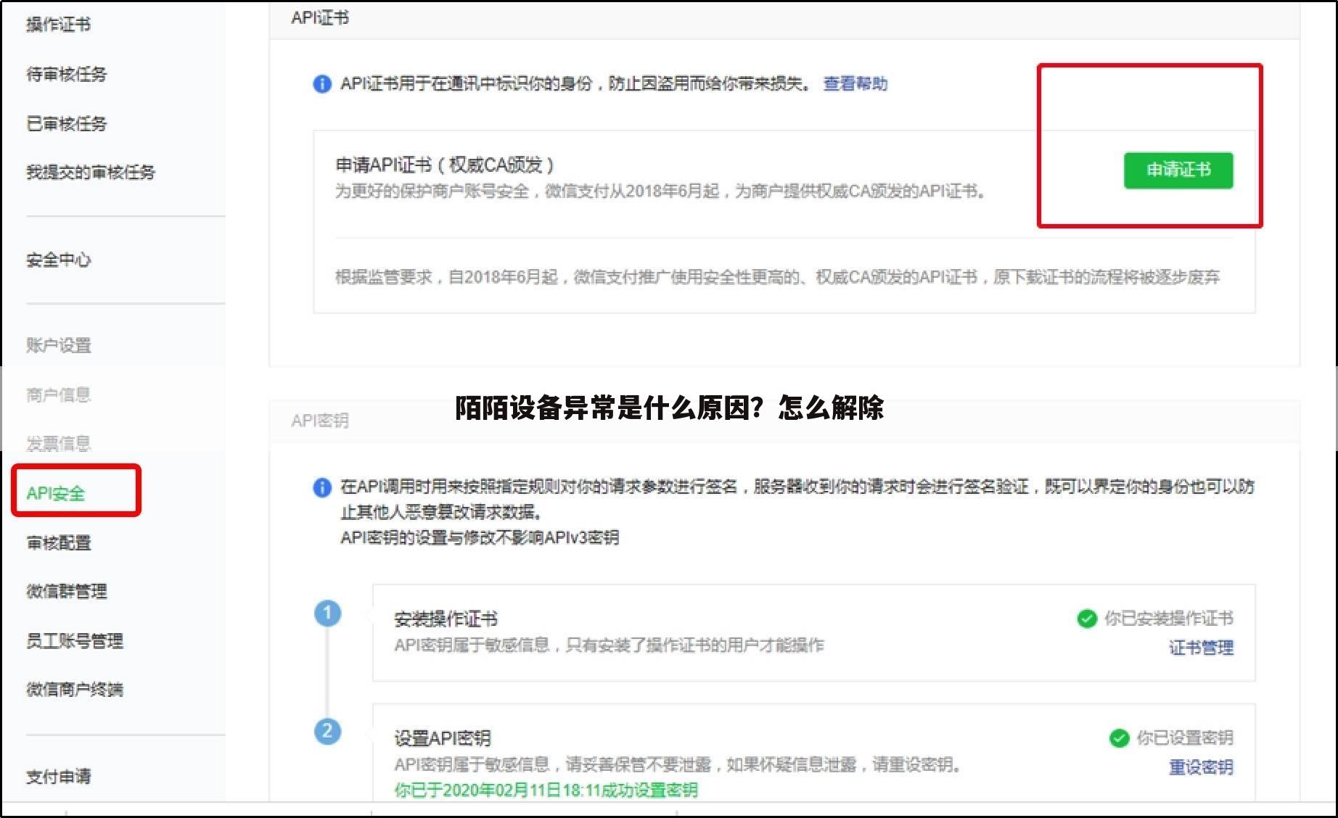Click the green 申请证书 button

pos(1178,170)
